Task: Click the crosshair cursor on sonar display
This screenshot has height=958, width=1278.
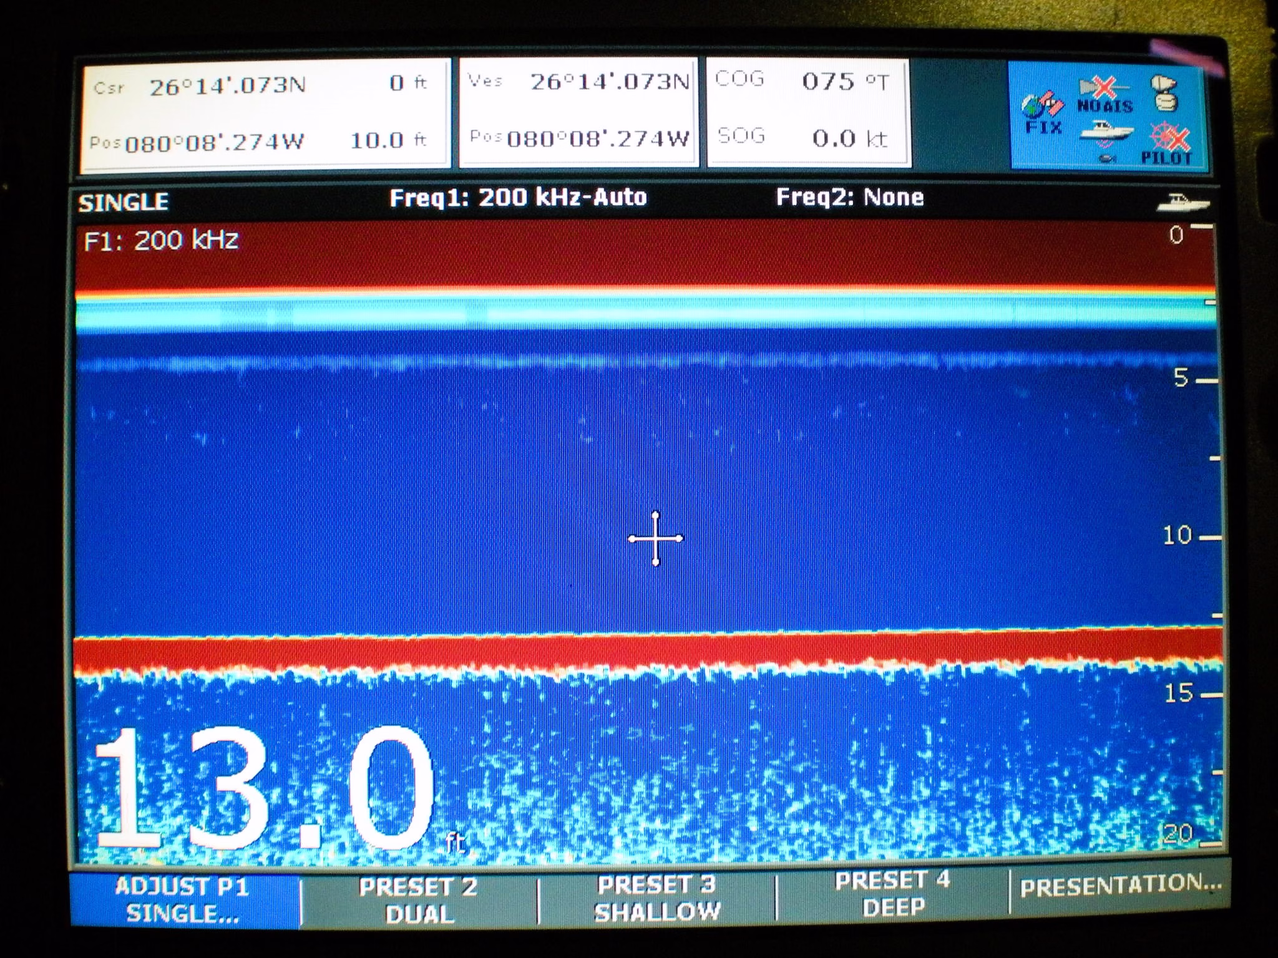Action: (x=655, y=538)
